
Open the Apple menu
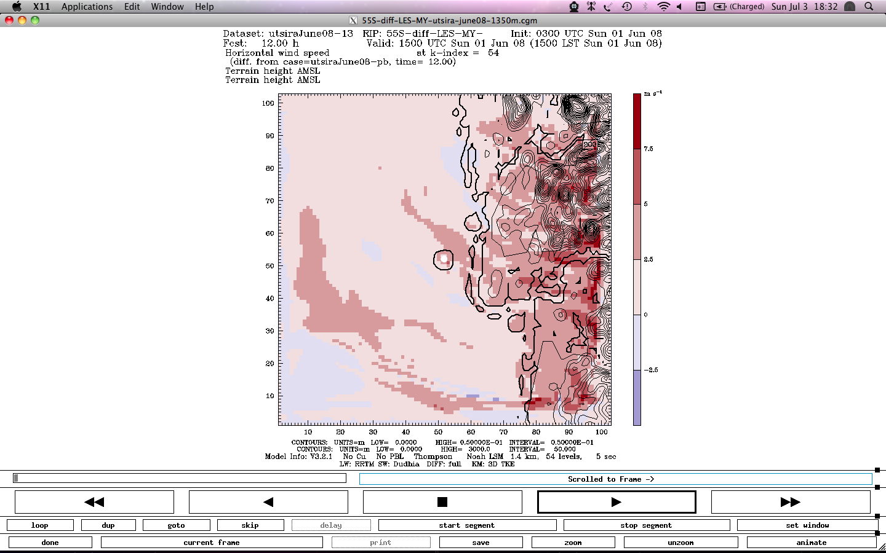point(17,6)
